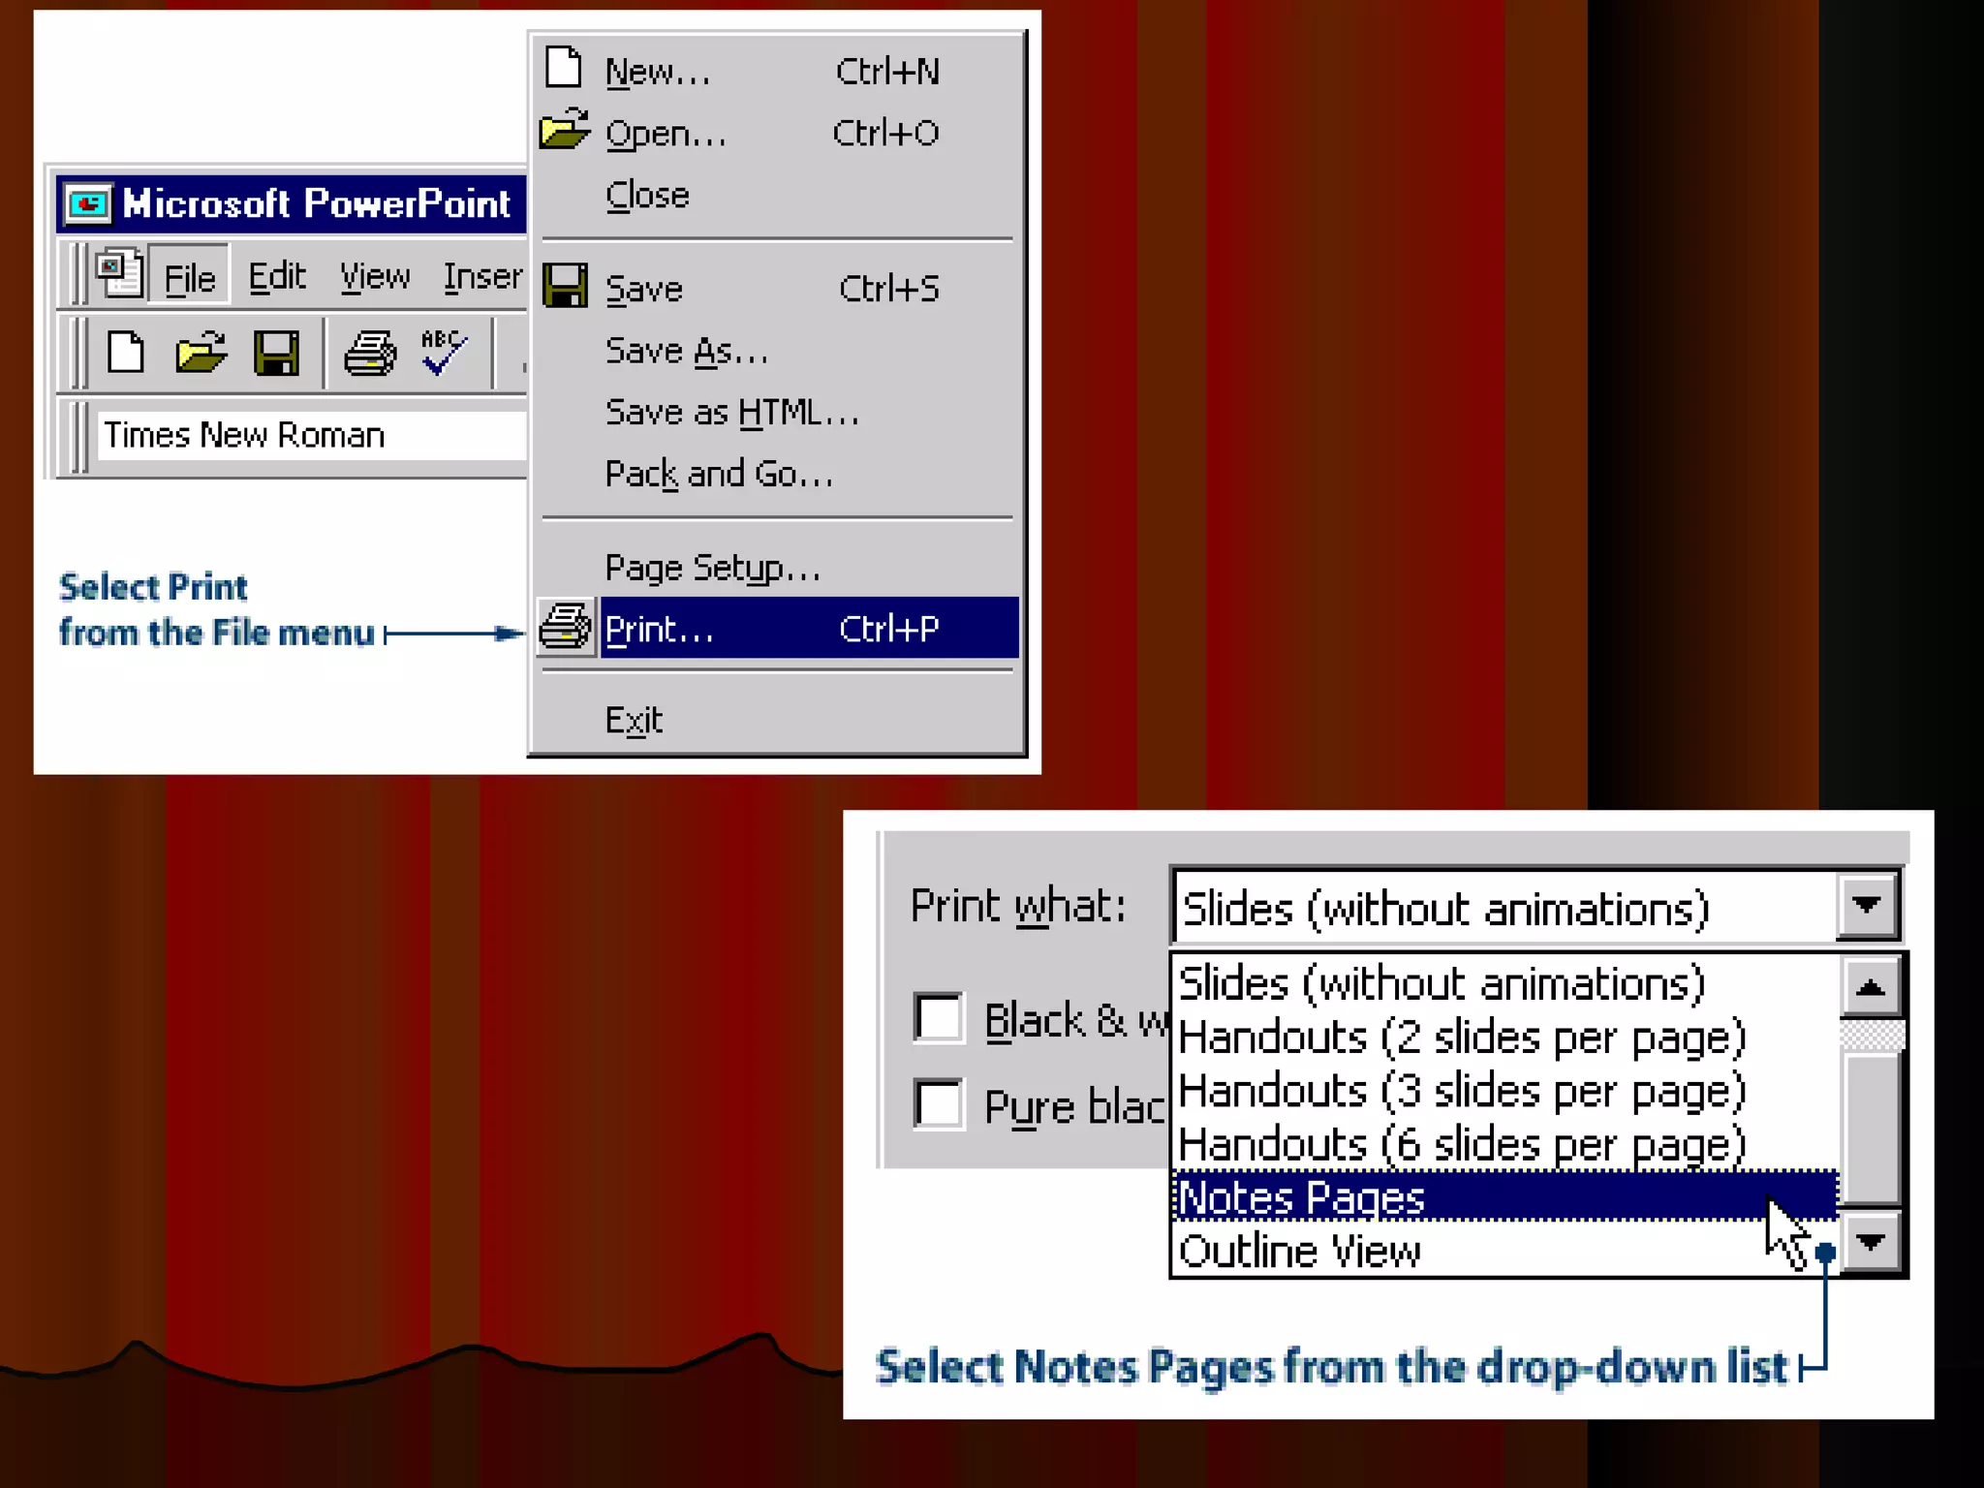Click the Open folder toolbar icon

pyautogui.click(x=201, y=353)
